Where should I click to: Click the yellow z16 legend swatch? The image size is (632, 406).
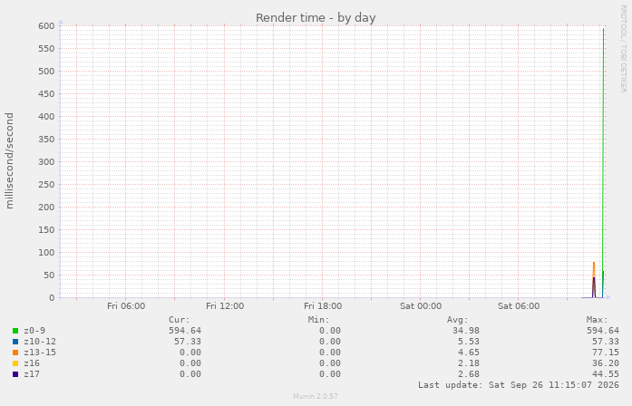click(15, 363)
